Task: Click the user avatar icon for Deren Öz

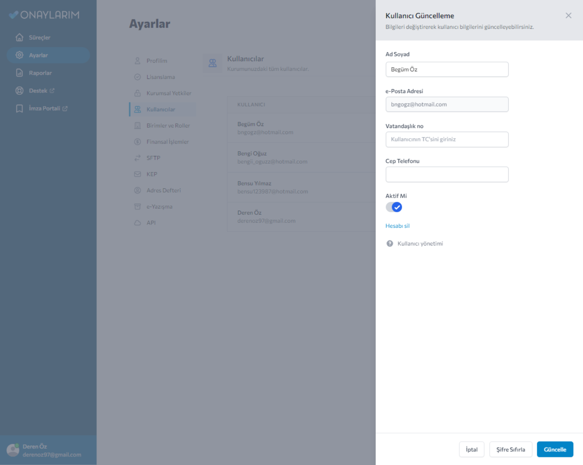Action: [x=13, y=450]
